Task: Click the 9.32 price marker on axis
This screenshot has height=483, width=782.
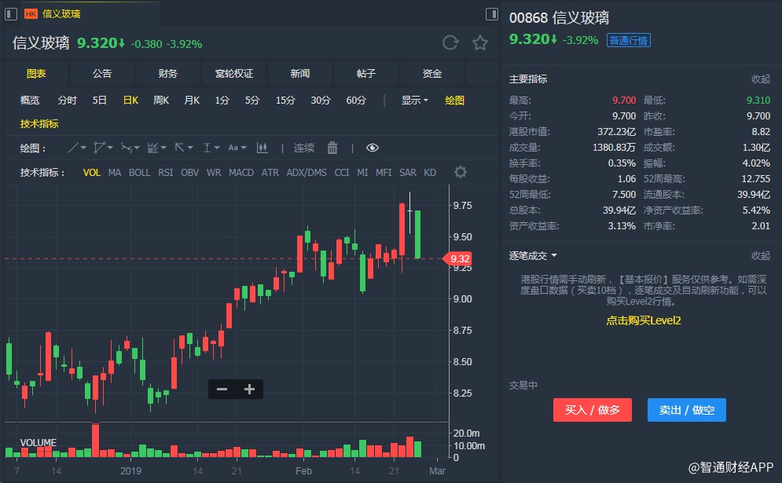Action: click(461, 258)
